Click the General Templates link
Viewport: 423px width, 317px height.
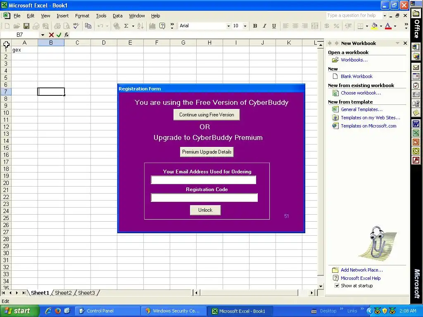coord(361,109)
